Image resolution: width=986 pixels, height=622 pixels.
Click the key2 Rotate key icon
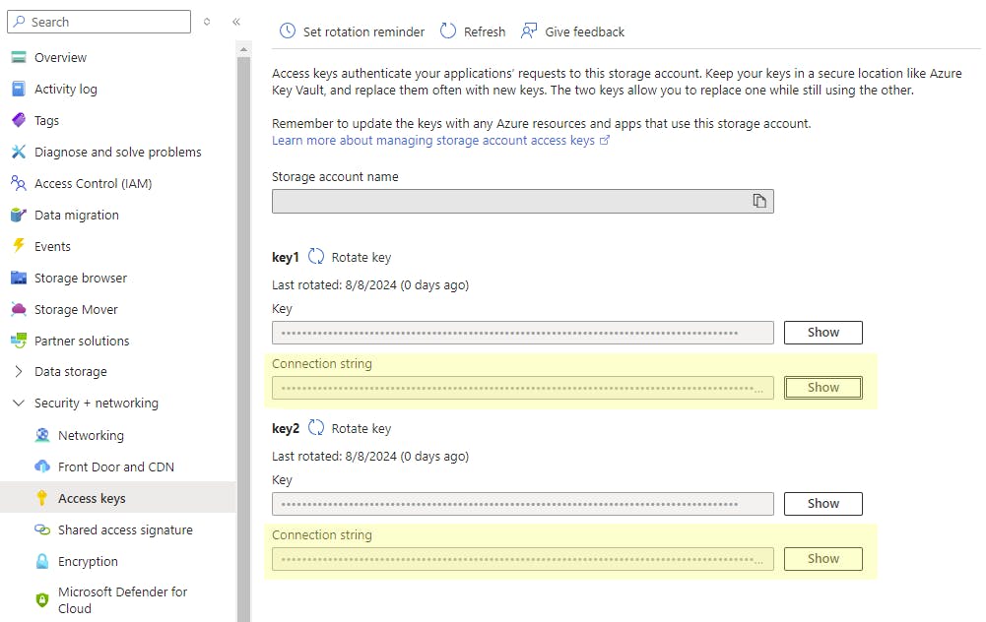316,428
